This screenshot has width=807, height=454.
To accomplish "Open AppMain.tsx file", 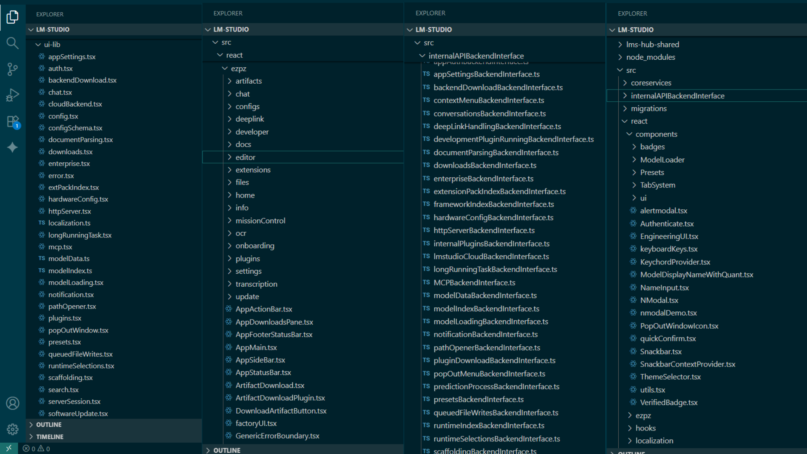I will click(x=256, y=347).
